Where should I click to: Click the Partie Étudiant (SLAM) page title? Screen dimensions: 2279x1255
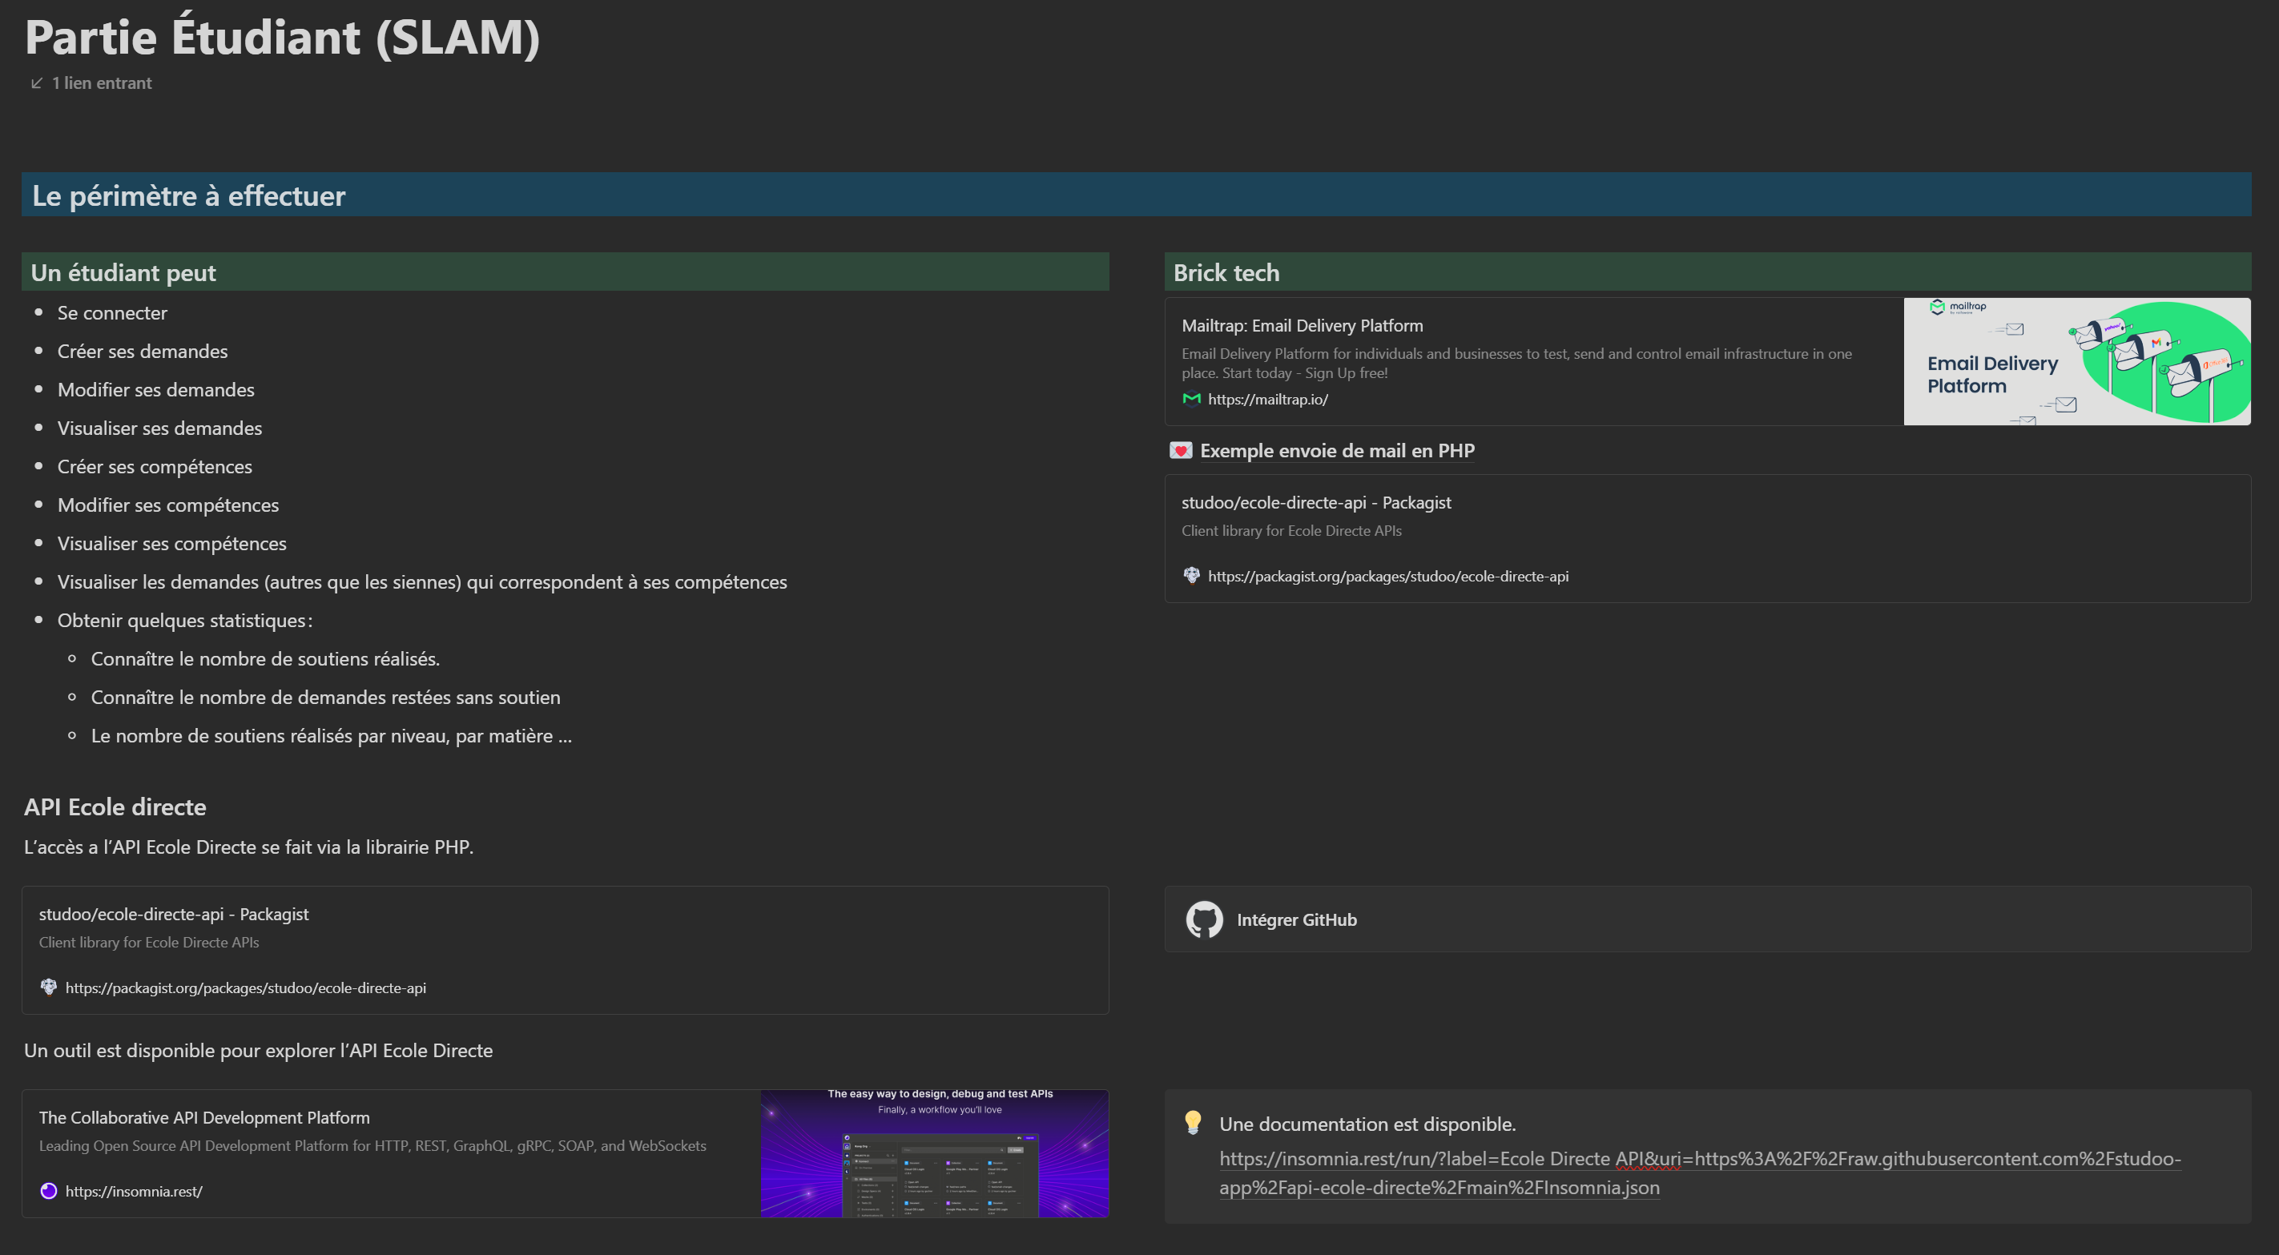point(282,37)
